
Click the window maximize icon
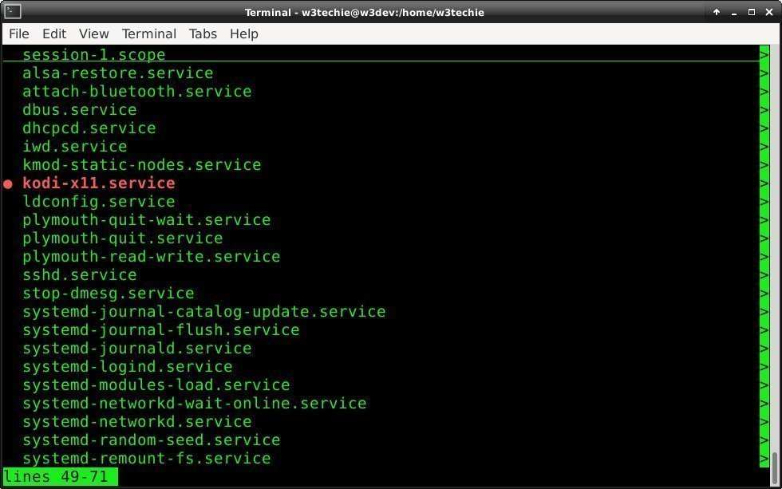750,12
